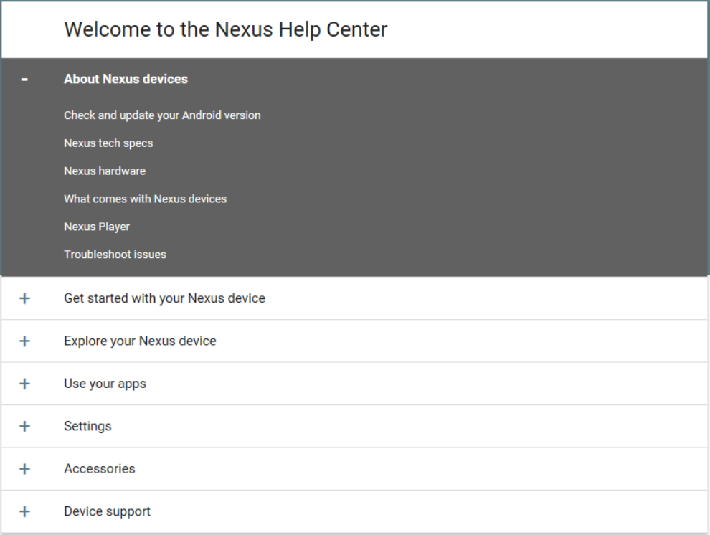Click plus icon beside Settings
The height and width of the screenshot is (535, 710).
point(25,427)
